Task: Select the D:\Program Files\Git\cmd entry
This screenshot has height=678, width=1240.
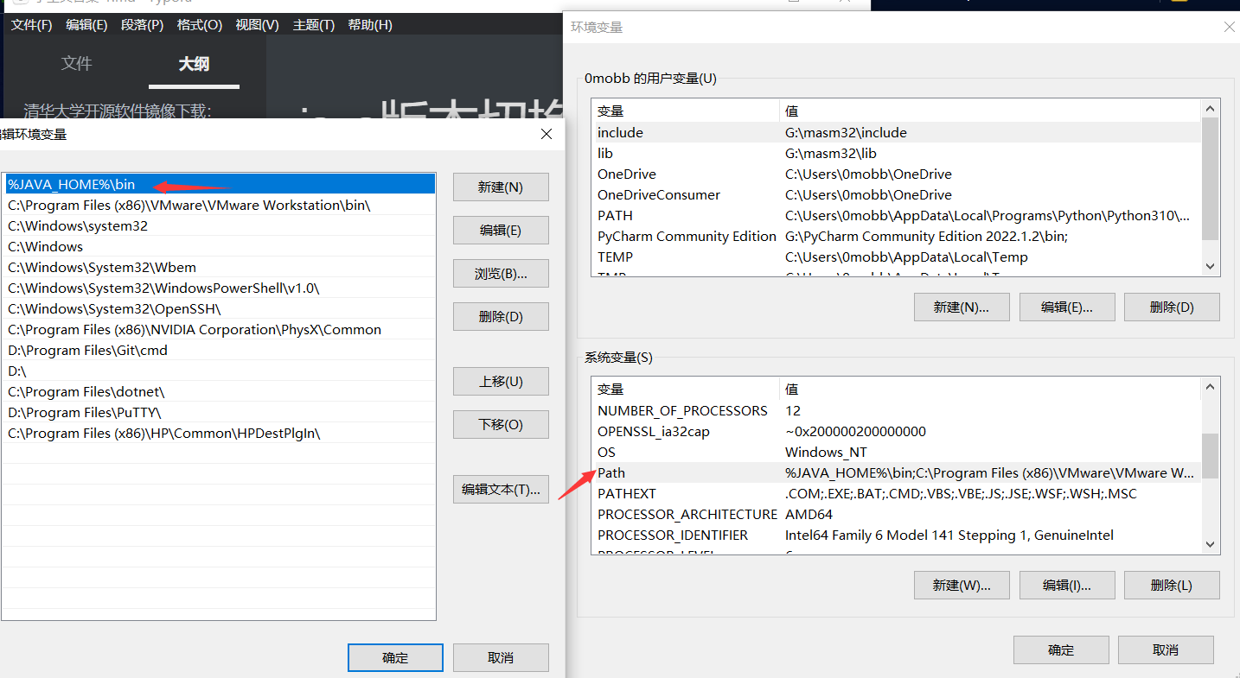Action: pyautogui.click(x=219, y=350)
